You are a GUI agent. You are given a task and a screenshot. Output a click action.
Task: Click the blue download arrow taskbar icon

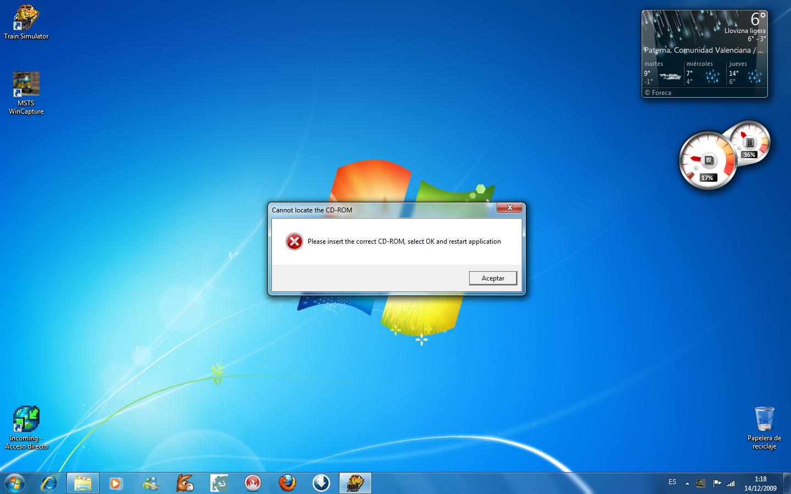point(321,483)
